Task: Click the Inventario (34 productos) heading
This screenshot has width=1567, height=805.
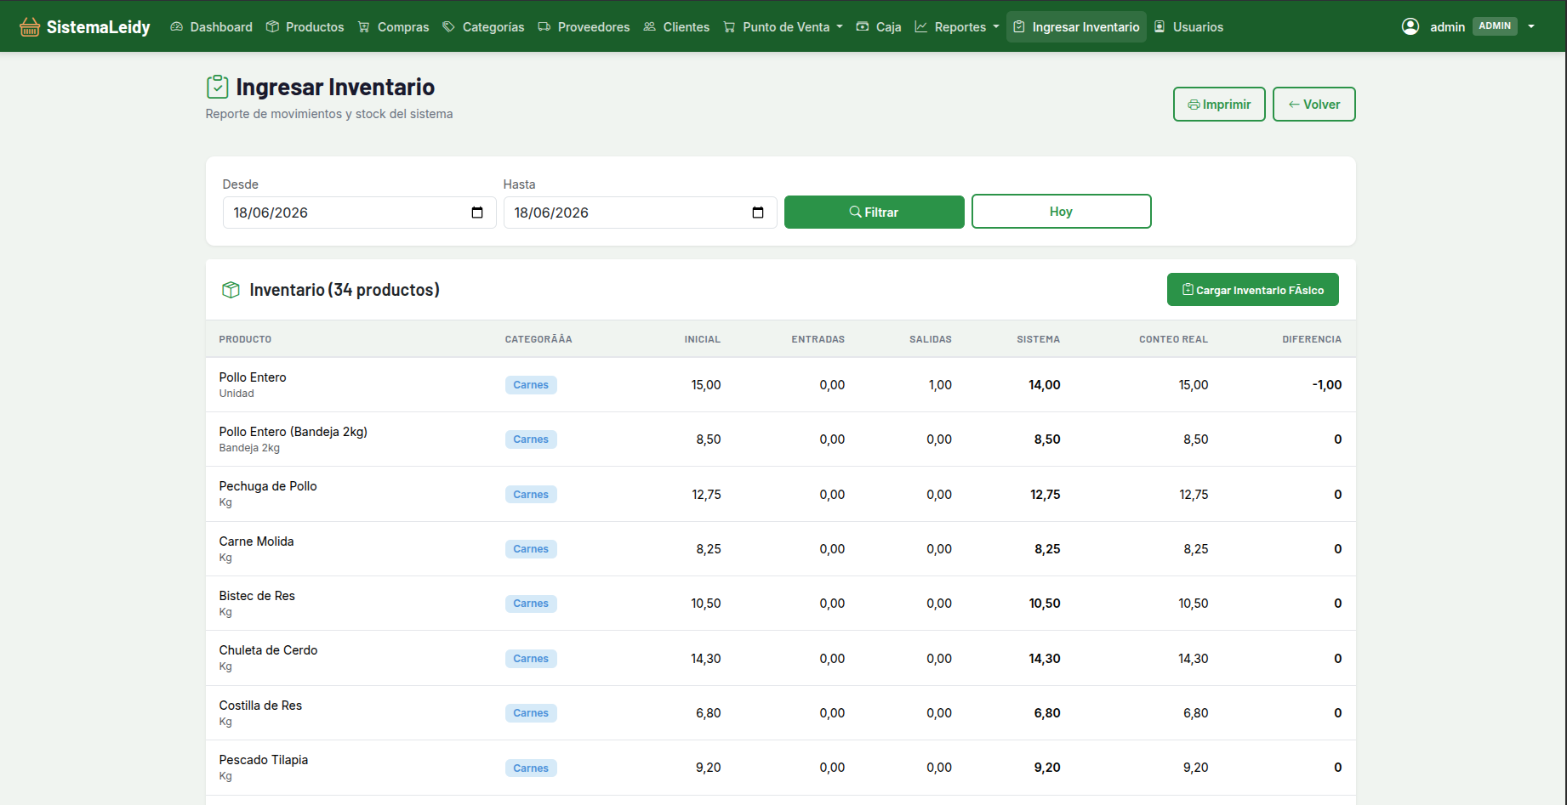Action: (345, 290)
